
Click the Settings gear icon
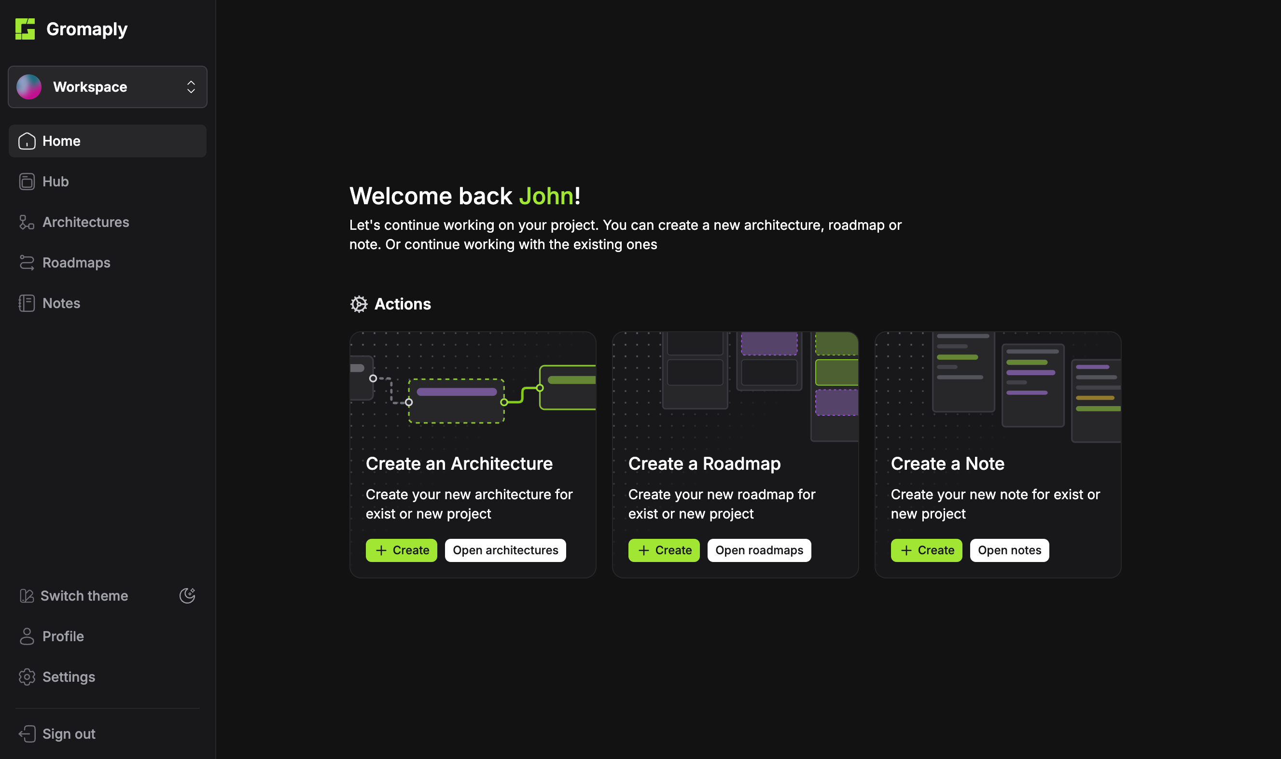click(x=27, y=676)
